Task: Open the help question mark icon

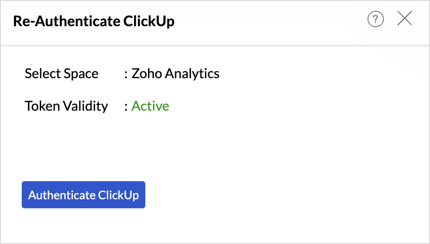Action: click(x=375, y=19)
